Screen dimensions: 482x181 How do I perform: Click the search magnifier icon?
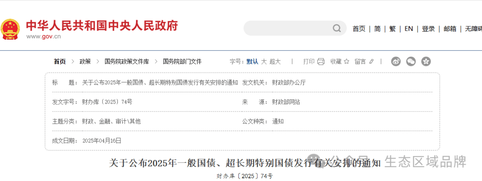tap(337, 29)
